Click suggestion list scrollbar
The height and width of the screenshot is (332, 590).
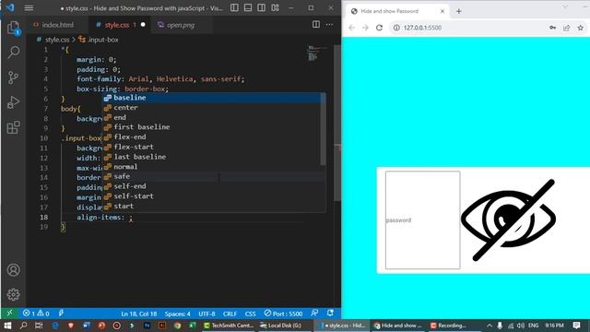(x=323, y=129)
